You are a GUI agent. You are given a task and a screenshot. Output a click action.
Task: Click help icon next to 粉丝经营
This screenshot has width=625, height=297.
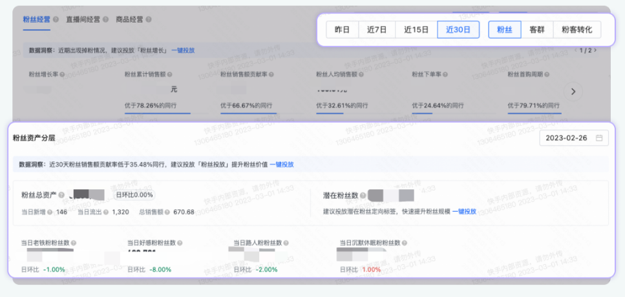pyautogui.click(x=56, y=19)
